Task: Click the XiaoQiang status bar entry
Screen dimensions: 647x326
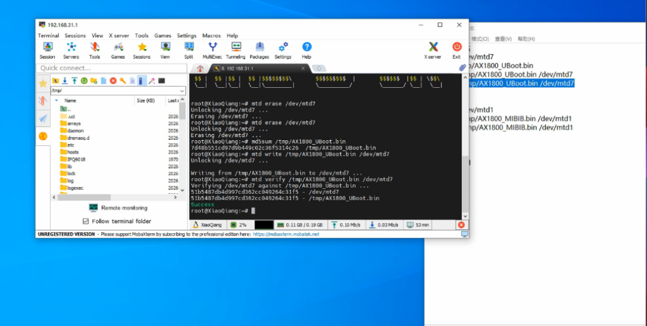Action: point(209,225)
